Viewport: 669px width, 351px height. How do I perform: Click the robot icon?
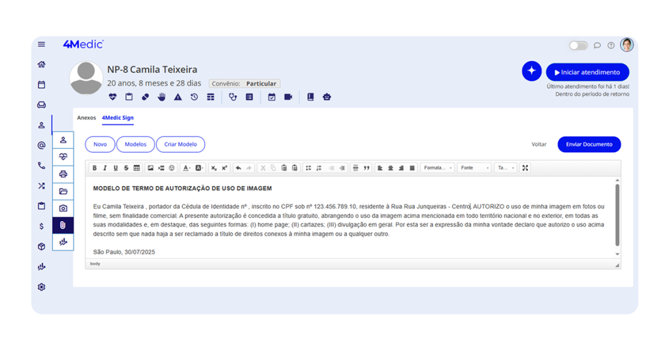pos(327,97)
